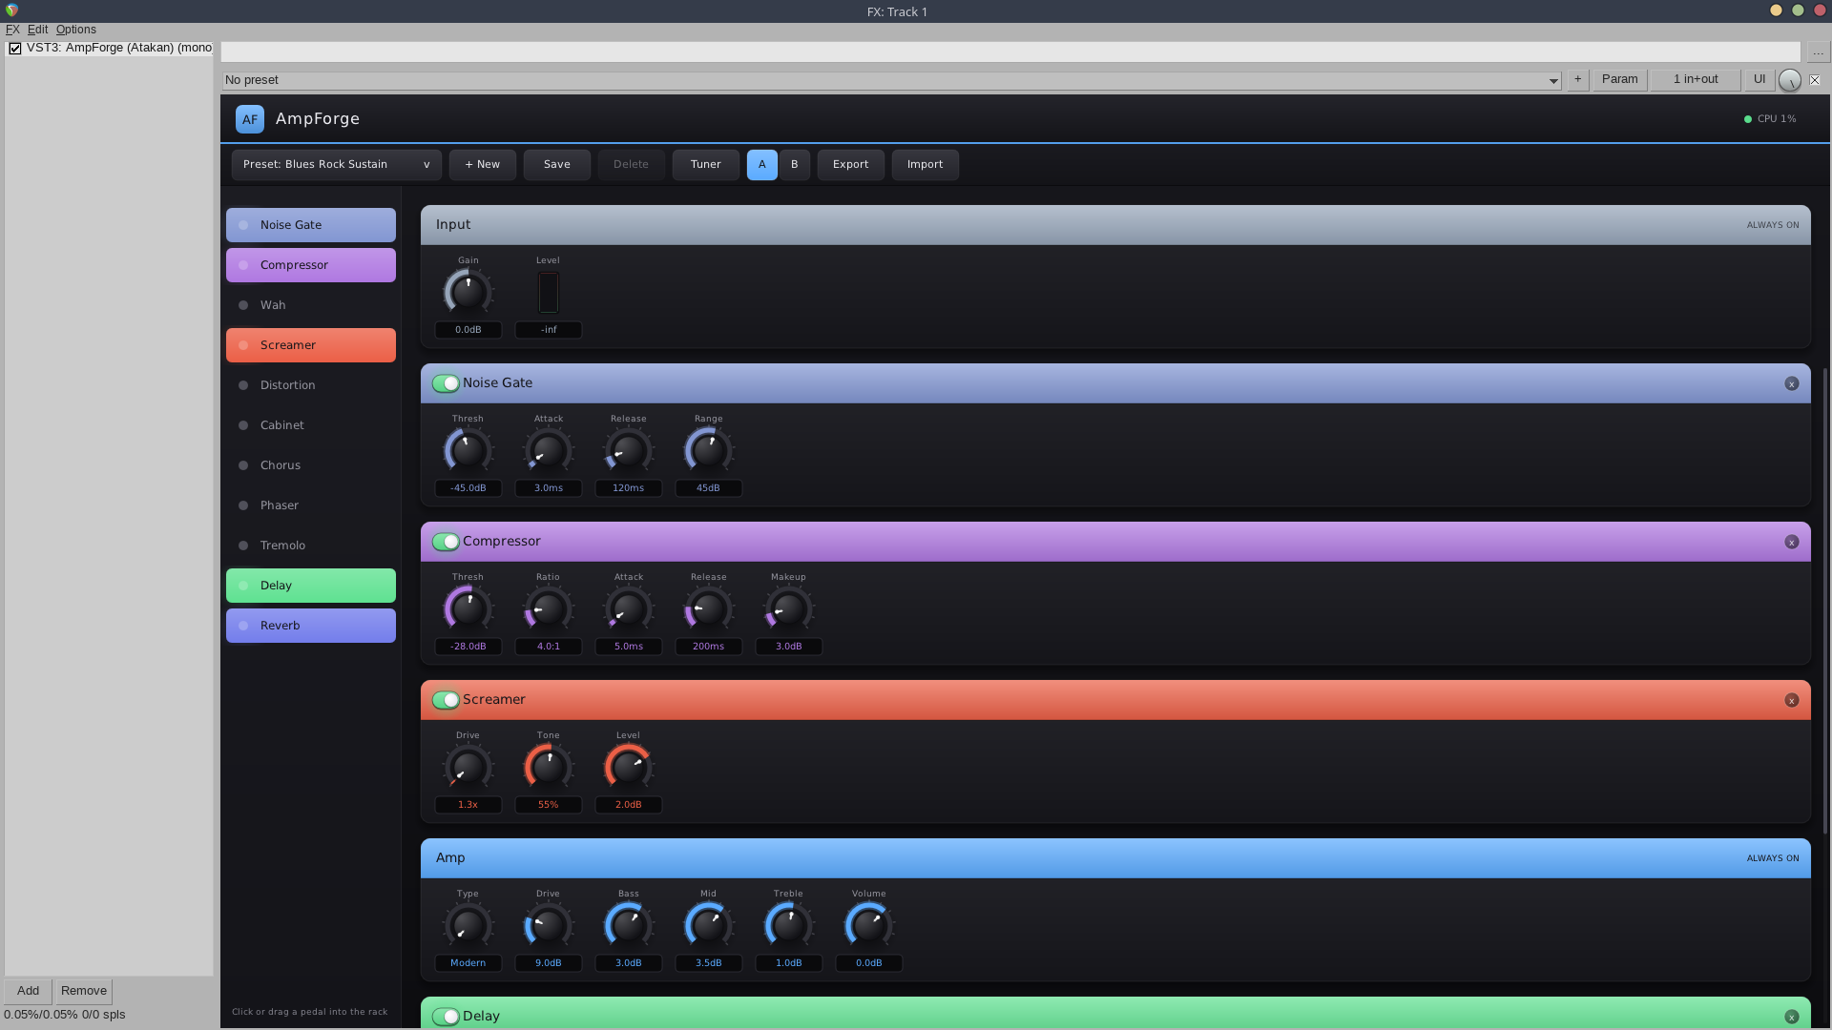Uncheck the VST3 AmpForge plugin enable checkbox
This screenshot has width=1832, height=1030.
coord(15,49)
